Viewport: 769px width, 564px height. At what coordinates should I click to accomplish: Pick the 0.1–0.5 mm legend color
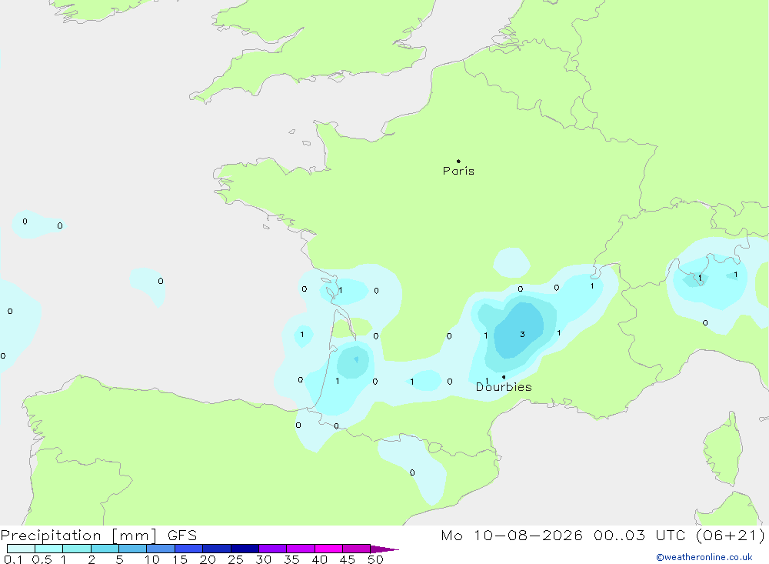click(21, 549)
